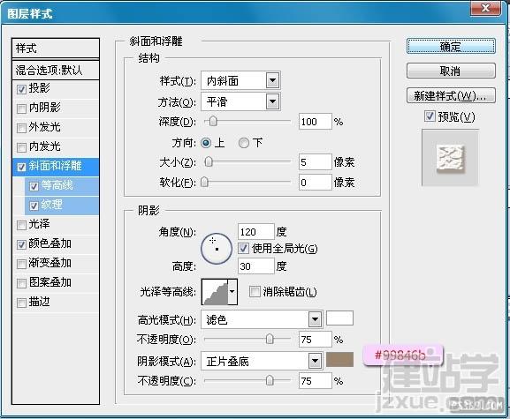The image size is (510, 419).
Task: Expand the gloss contour picker arrow
Action: click(x=232, y=292)
